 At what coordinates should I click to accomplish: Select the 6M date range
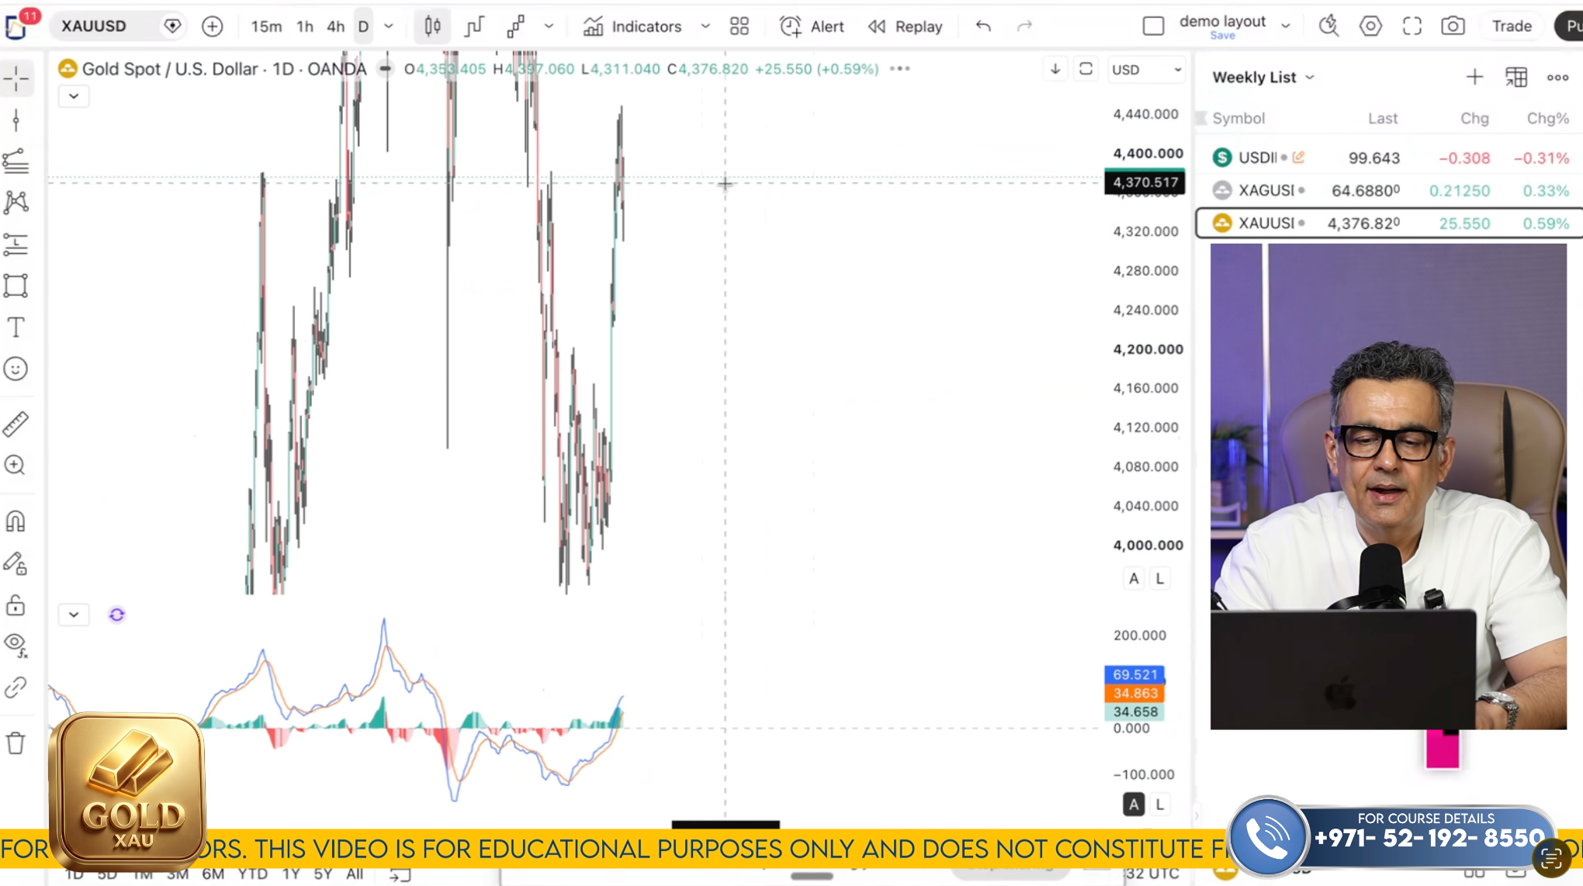pyautogui.click(x=213, y=874)
